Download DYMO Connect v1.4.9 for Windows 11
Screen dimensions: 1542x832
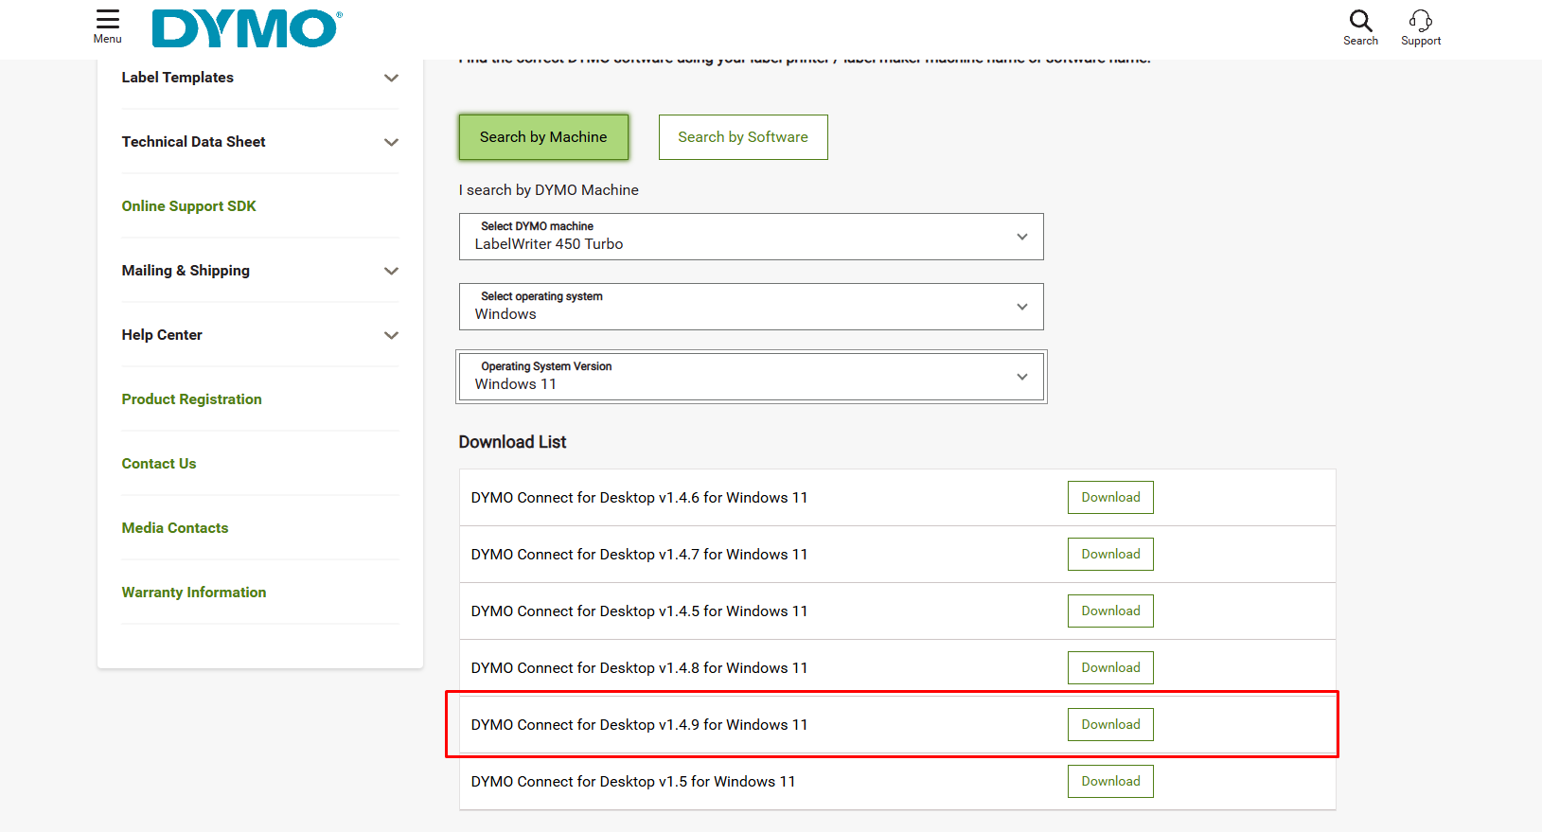(1110, 725)
